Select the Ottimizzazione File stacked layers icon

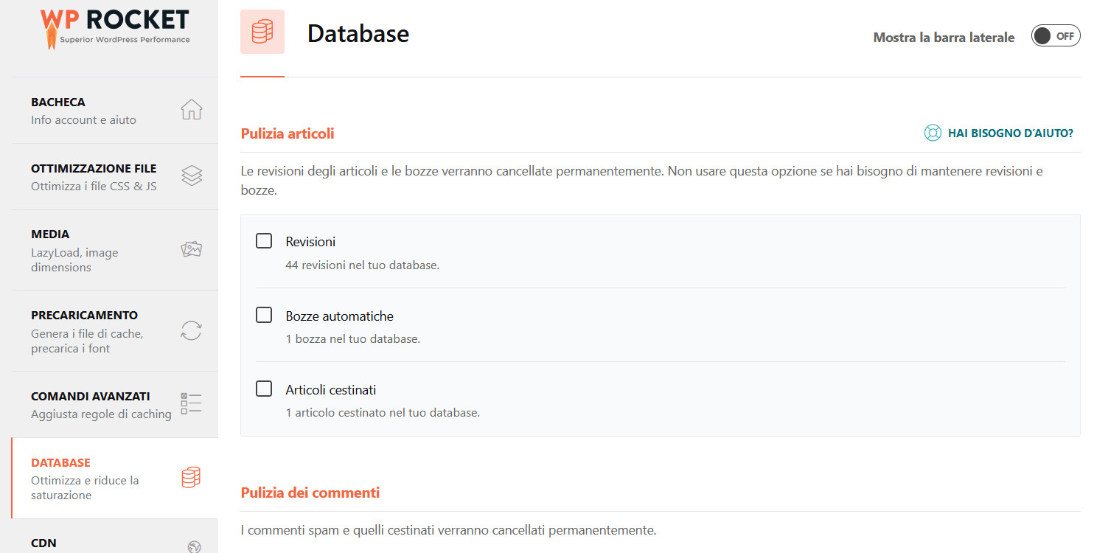191,175
